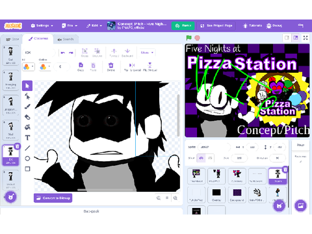Click the See Project Page button

[x=216, y=25]
